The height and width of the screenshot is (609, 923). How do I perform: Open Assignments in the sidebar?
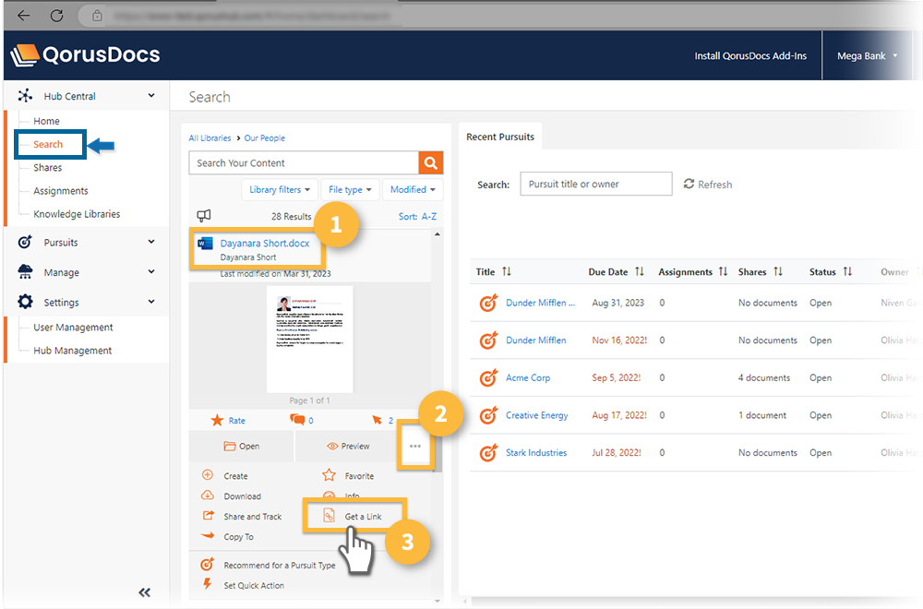point(61,191)
